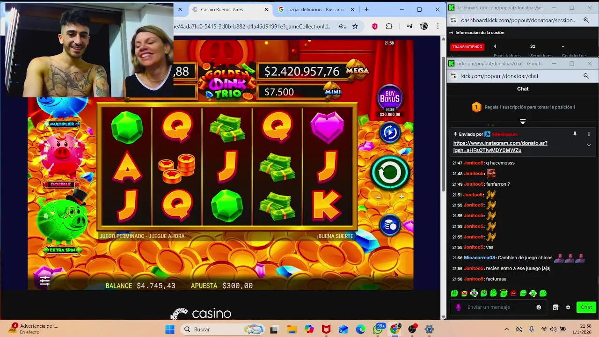This screenshot has height=337, width=599.
Task: Bookmark this page with the star icon
Action: click(355, 26)
